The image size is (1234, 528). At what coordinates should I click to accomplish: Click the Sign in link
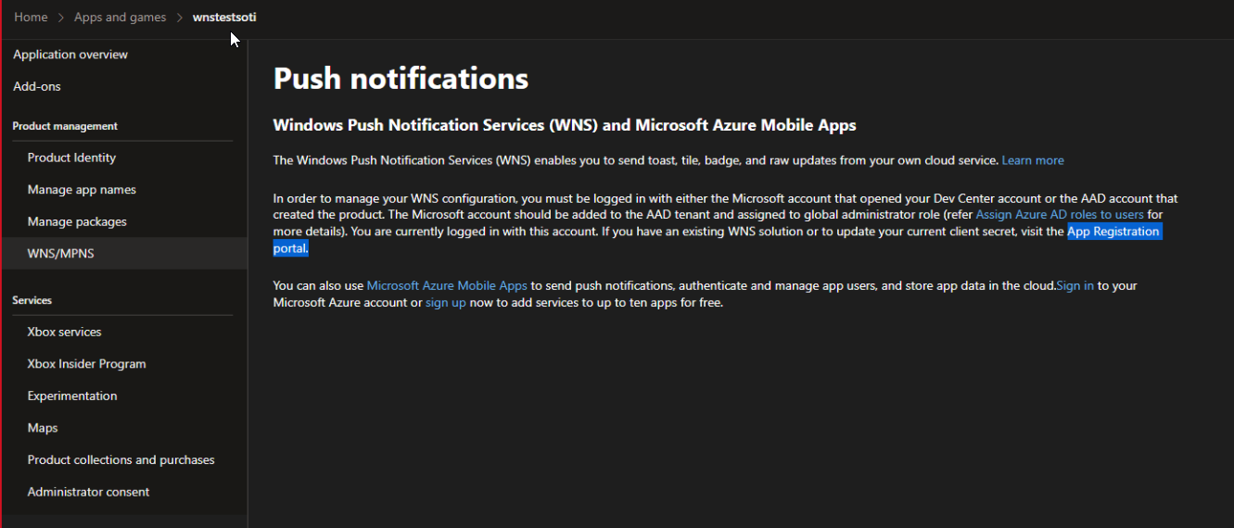click(1075, 285)
